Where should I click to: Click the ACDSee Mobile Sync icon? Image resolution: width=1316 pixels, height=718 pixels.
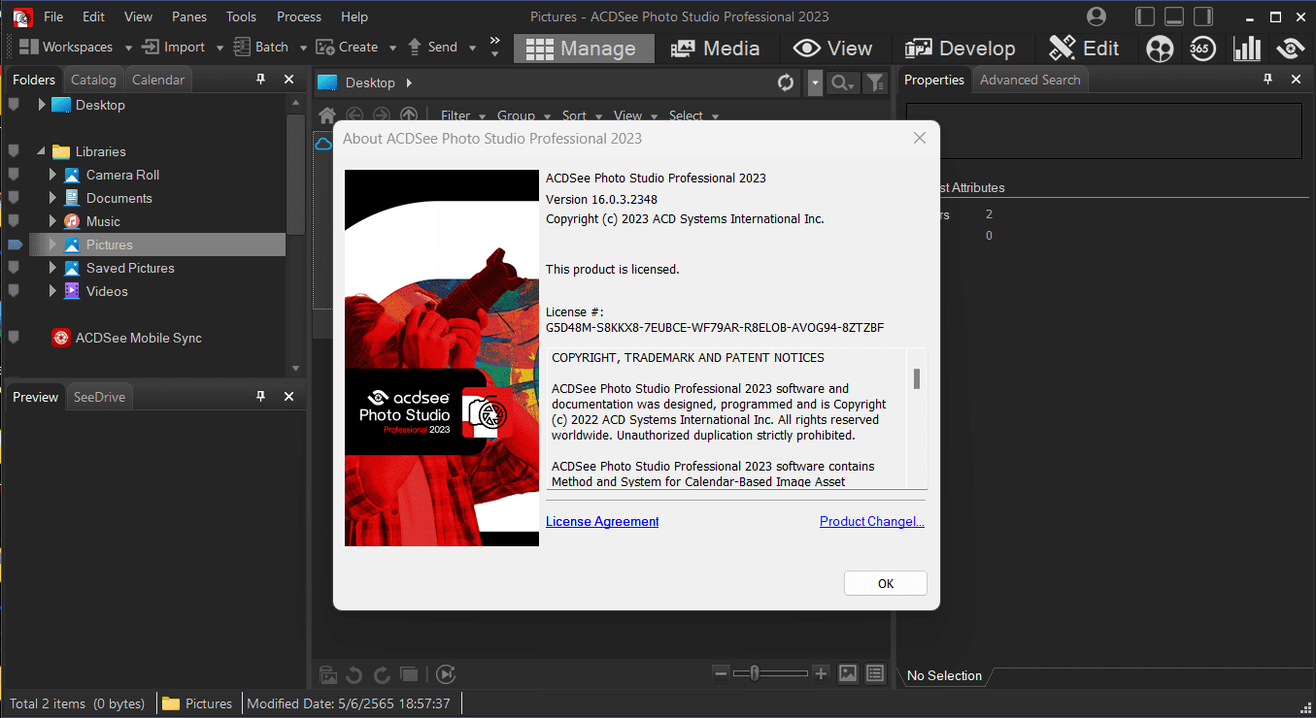[61, 338]
